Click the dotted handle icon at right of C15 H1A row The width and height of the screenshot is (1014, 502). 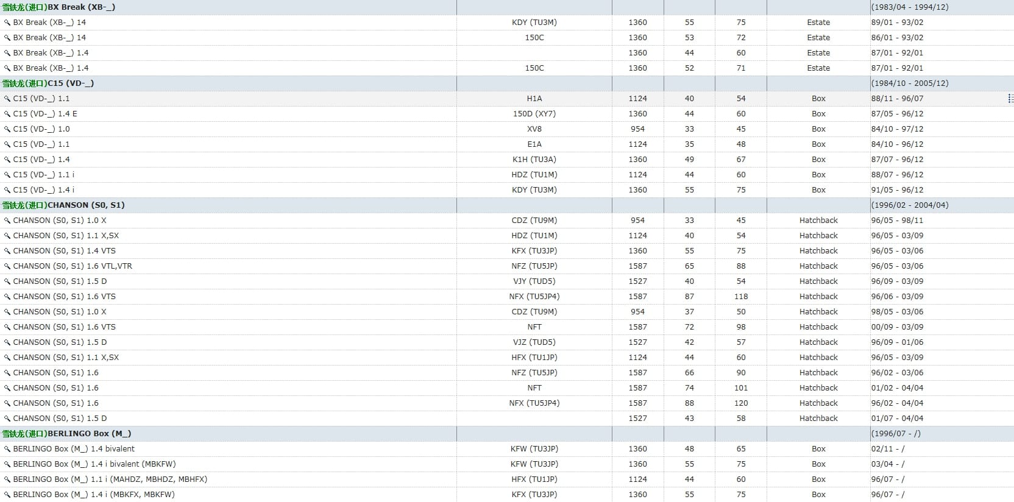(x=1010, y=99)
